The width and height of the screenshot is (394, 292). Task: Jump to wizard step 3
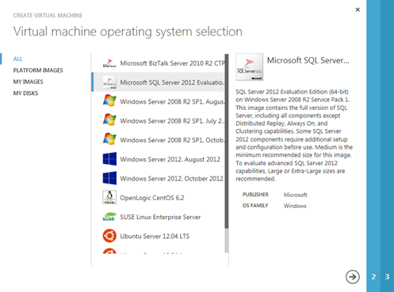(387, 277)
